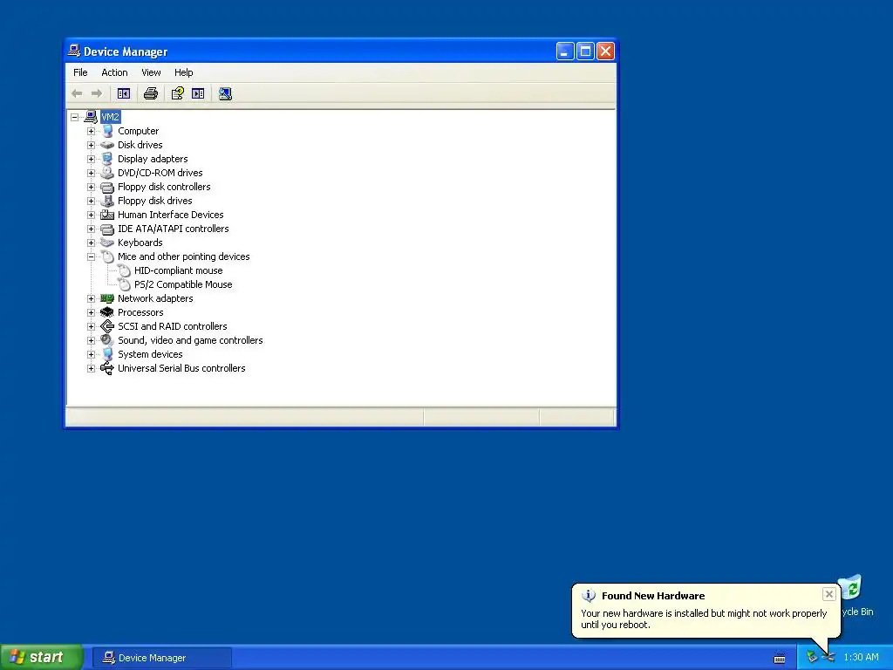Click the Back arrow toolbar button
This screenshot has width=893, height=670.
(77, 93)
